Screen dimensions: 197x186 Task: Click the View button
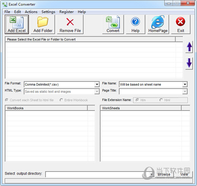point(184,174)
